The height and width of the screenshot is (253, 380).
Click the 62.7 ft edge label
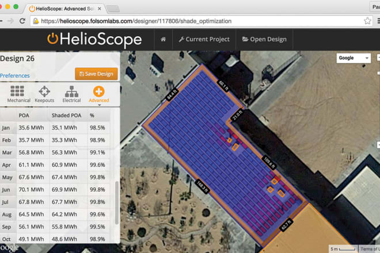[x=287, y=225]
